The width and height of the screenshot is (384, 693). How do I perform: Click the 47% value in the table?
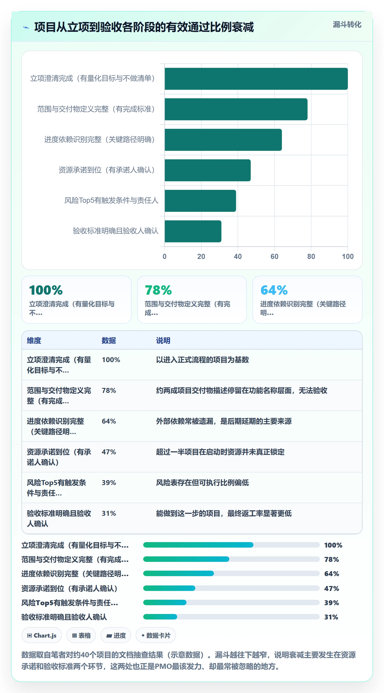[109, 452]
